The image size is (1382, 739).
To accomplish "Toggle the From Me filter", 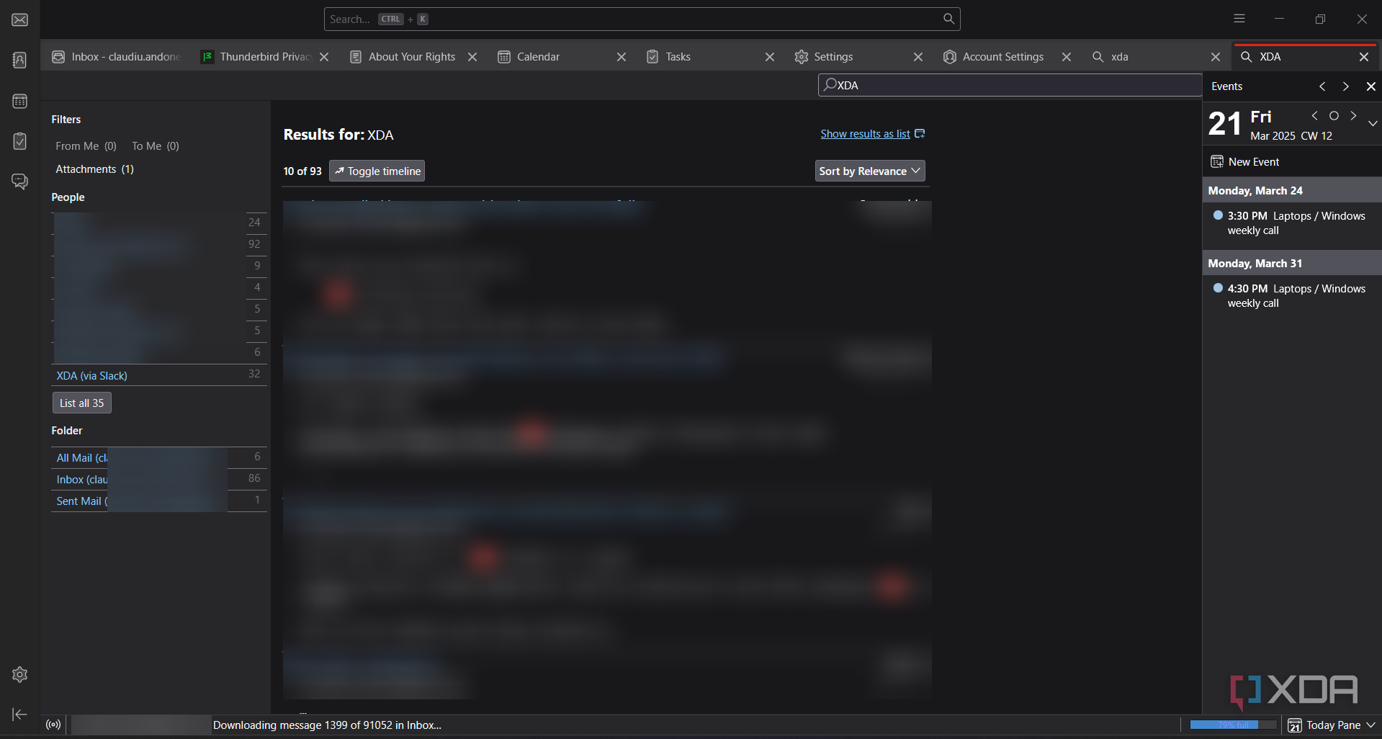I will click(x=86, y=145).
